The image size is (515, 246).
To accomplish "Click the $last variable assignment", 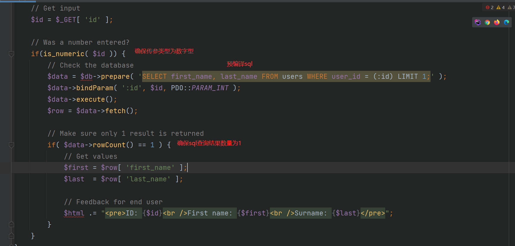I will [74, 179].
